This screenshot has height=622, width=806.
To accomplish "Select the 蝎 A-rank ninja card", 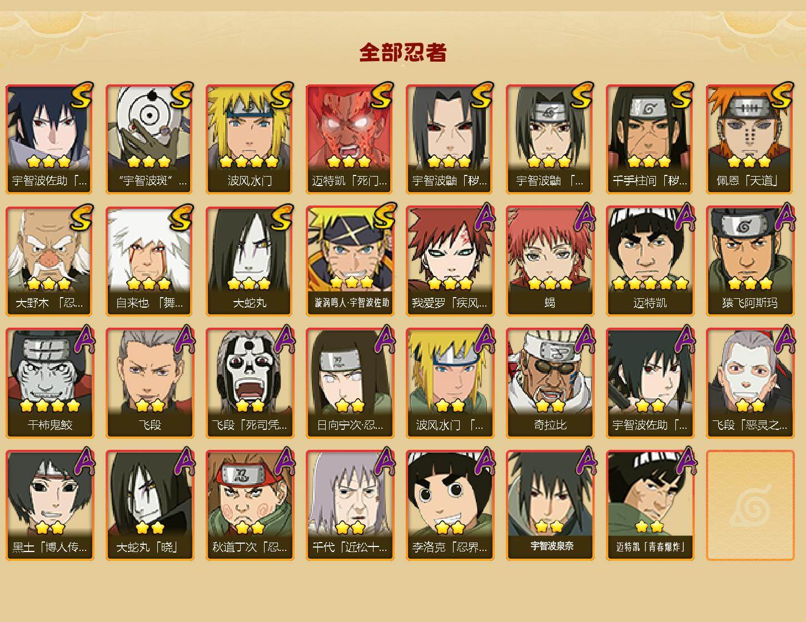I will pos(550,261).
